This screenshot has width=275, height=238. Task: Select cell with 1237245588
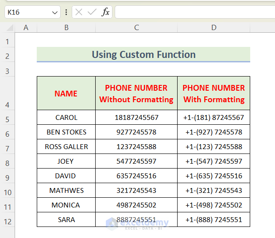136,147
